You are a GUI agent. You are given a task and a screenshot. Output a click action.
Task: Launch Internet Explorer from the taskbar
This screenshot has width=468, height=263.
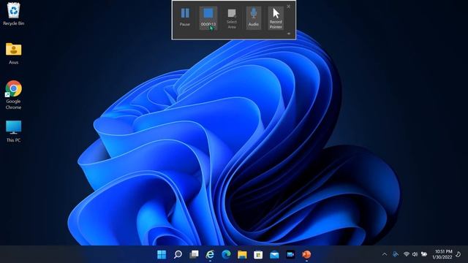[x=210, y=254]
